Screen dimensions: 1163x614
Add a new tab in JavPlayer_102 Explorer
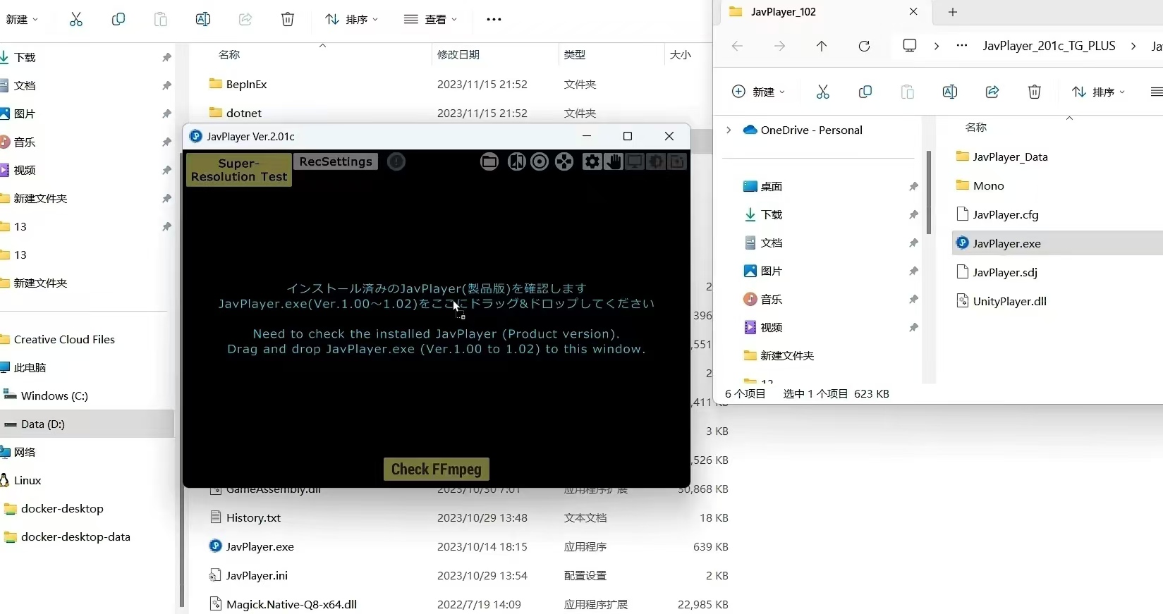953,12
